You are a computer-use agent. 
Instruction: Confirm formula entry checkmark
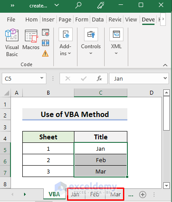(x=84, y=78)
